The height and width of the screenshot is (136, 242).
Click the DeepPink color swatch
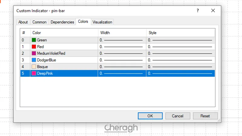click(x=34, y=73)
